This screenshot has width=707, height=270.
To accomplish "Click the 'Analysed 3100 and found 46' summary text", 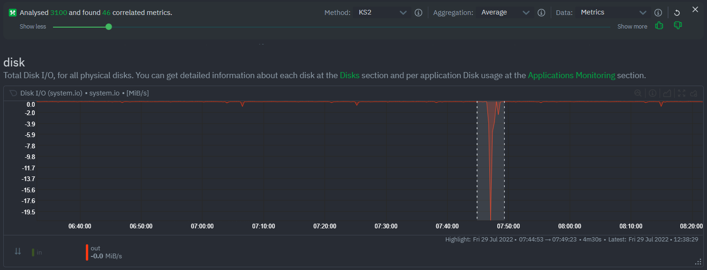I will pos(96,13).
